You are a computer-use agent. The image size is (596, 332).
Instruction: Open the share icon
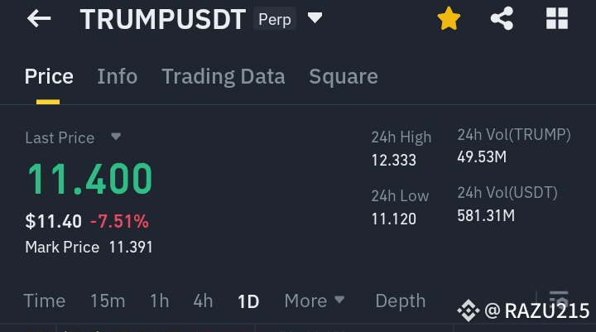coord(502,18)
